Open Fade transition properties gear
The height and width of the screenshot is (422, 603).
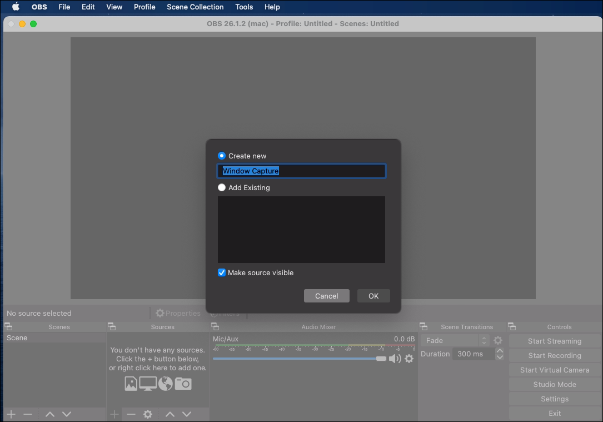(498, 340)
